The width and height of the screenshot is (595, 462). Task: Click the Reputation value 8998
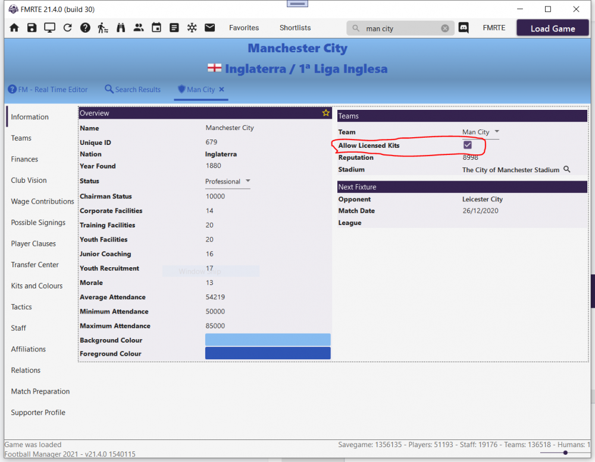(x=470, y=157)
